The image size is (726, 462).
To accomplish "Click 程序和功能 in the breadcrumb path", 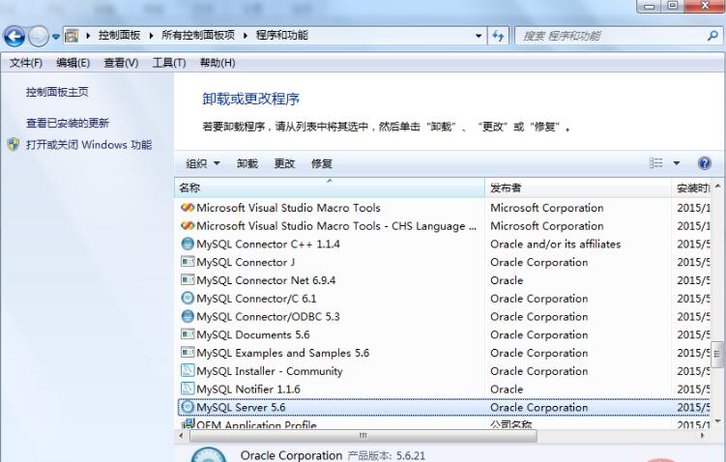I will (x=282, y=36).
